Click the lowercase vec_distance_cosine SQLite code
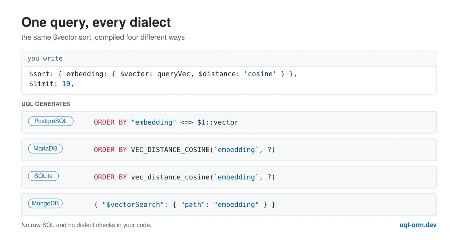Screen dimensions: 458x240 (184, 177)
